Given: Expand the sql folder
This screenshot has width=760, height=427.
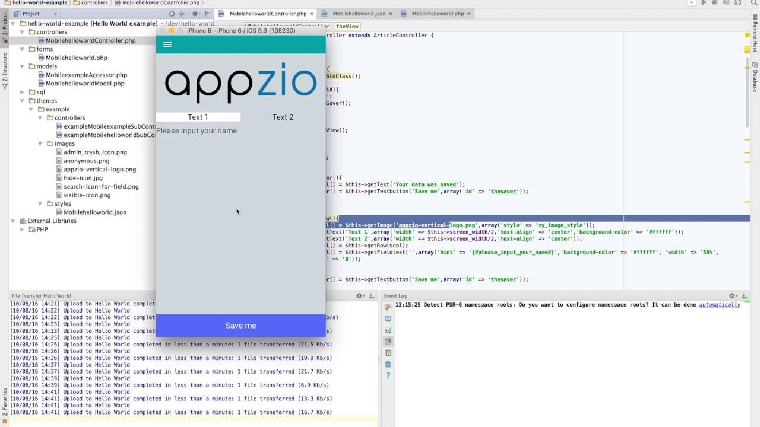Looking at the screenshot, I should pos(23,92).
